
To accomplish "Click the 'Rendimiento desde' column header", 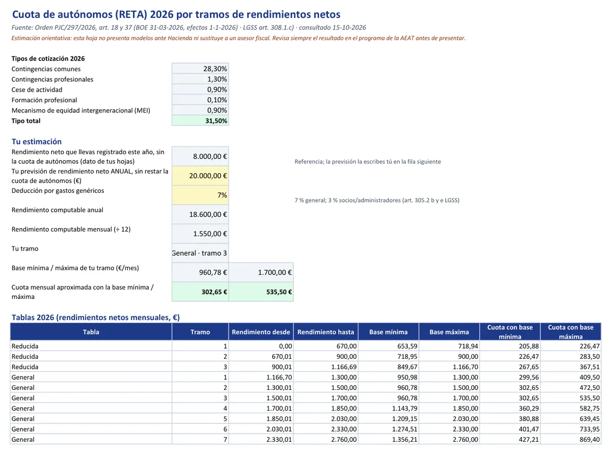I will tap(261, 332).
